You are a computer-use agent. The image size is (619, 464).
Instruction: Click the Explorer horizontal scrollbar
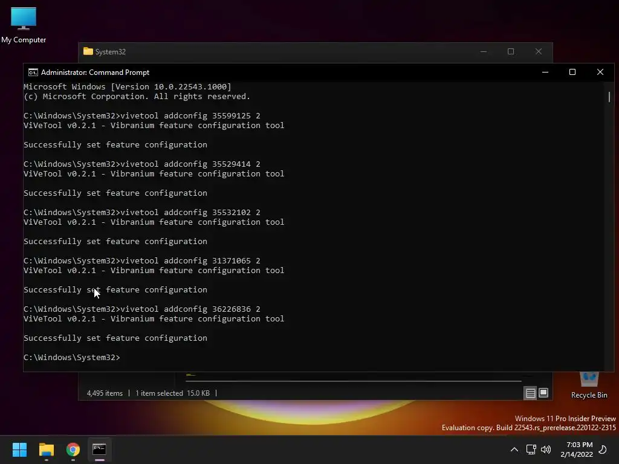pos(353,381)
